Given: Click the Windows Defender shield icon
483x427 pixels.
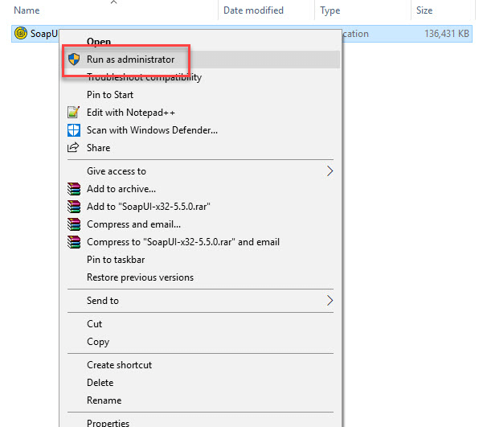Looking at the screenshot, I should coord(74,130).
